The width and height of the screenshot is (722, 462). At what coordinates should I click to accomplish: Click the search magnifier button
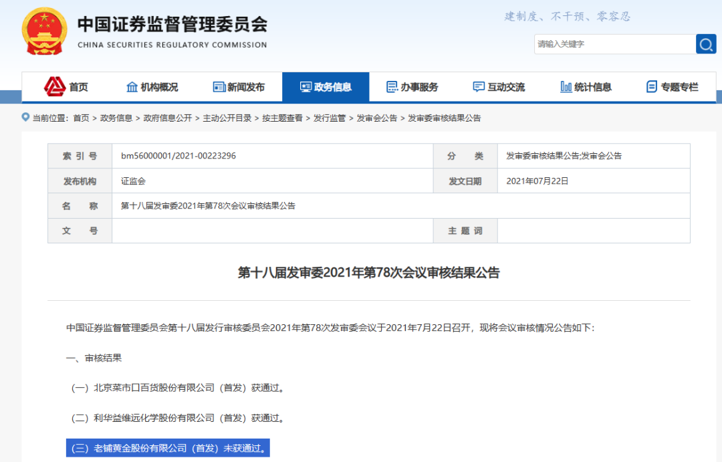point(706,44)
